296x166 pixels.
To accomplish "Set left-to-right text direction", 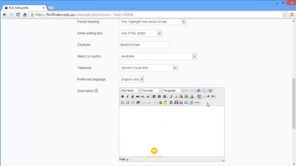I will tap(208, 96).
